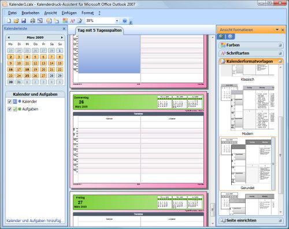Screen dimensions: 289x229
Task: Open the Bearbeiten menu
Action: point(31,13)
